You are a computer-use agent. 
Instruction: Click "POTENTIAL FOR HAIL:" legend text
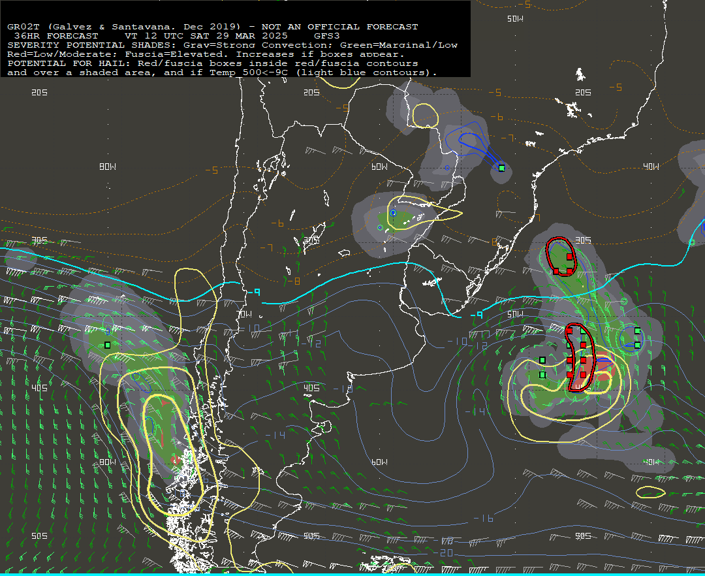[x=70, y=63]
